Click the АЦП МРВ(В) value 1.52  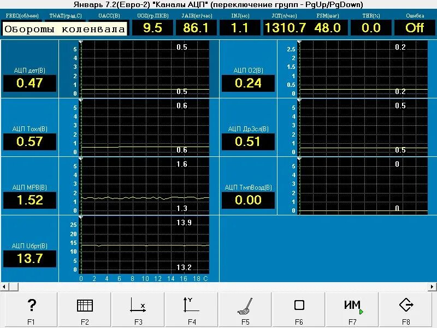[x=29, y=200]
